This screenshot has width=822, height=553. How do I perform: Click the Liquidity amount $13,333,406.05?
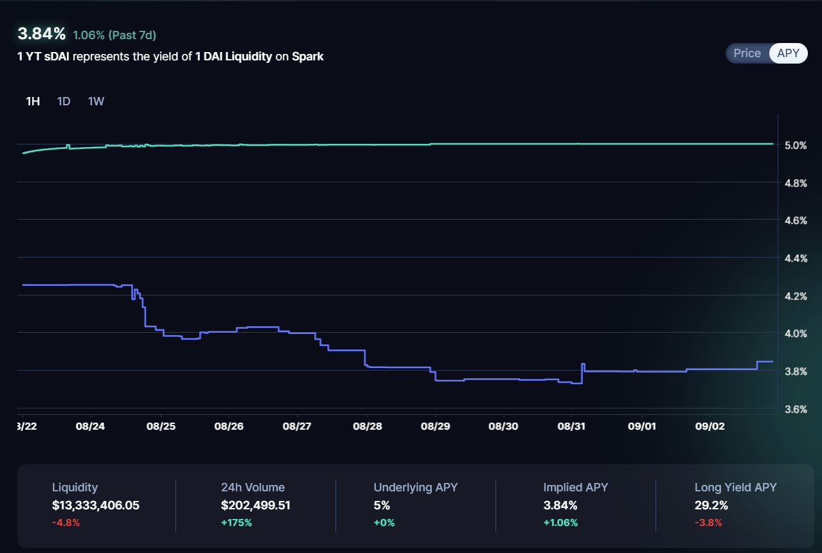pyautogui.click(x=96, y=505)
